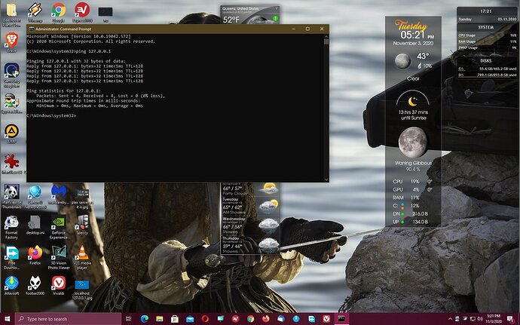Maximize the Command Prompt window
This screenshot has width=520, height=325.
coord(307,29)
